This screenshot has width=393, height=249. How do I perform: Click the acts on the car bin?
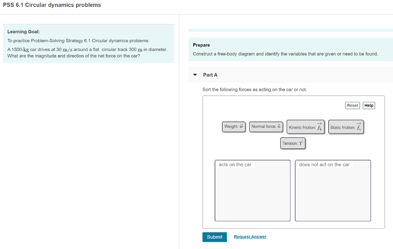pos(253,190)
